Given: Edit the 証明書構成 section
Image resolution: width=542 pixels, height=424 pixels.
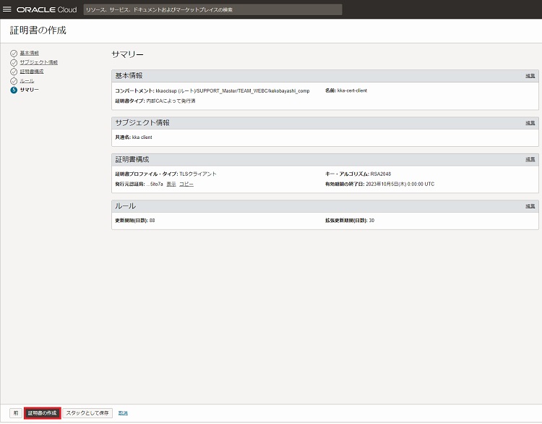Looking at the screenshot, I should (x=530, y=159).
